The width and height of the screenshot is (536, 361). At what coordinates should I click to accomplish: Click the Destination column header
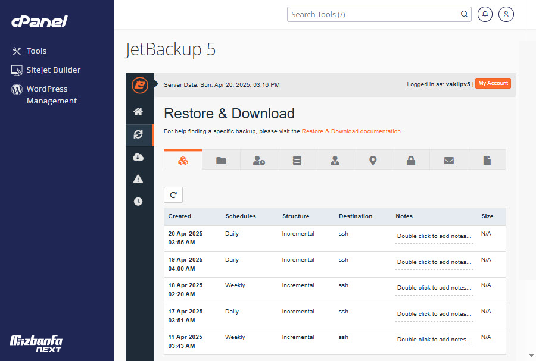[x=356, y=216]
